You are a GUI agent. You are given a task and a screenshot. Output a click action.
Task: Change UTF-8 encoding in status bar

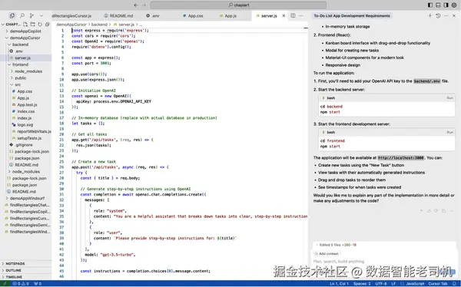coord(381,283)
